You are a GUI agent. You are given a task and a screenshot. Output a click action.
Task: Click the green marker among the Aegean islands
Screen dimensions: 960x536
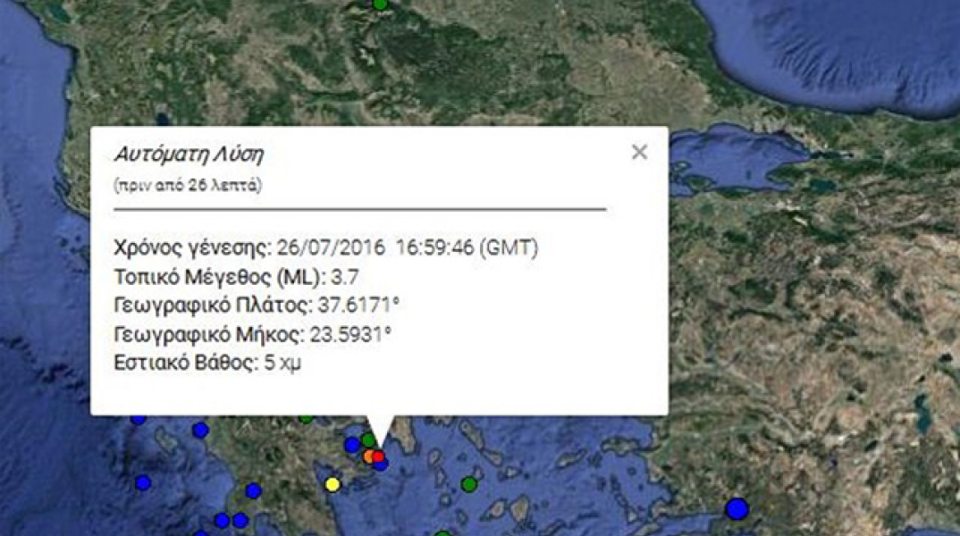click(469, 484)
